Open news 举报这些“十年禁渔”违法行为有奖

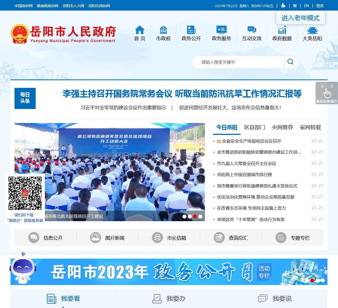coord(251,220)
